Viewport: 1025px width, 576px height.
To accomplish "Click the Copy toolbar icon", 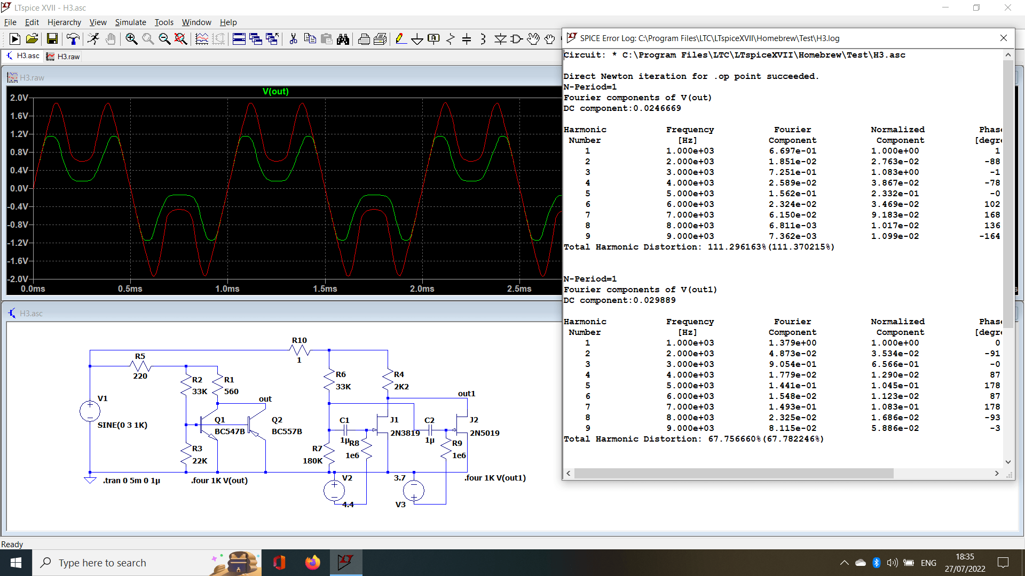I will coord(310,38).
